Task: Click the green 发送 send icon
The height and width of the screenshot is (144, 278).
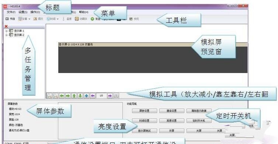Action: tap(92, 19)
